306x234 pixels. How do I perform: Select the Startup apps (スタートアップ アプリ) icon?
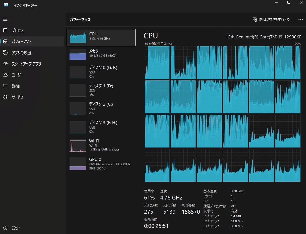pos(5,64)
